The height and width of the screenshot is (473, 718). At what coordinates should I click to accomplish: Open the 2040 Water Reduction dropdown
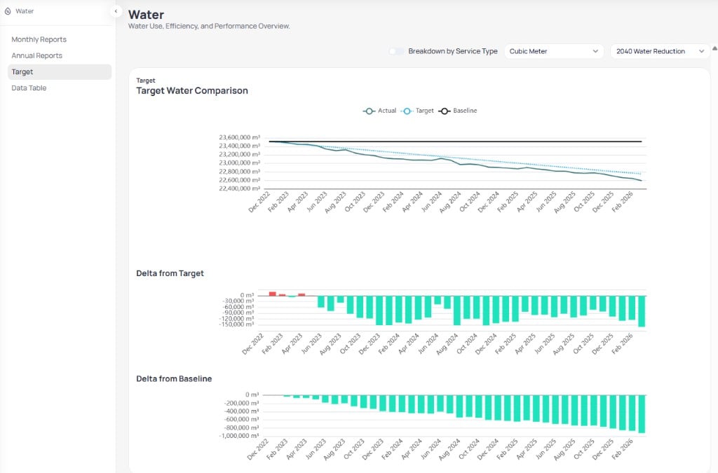click(x=659, y=51)
